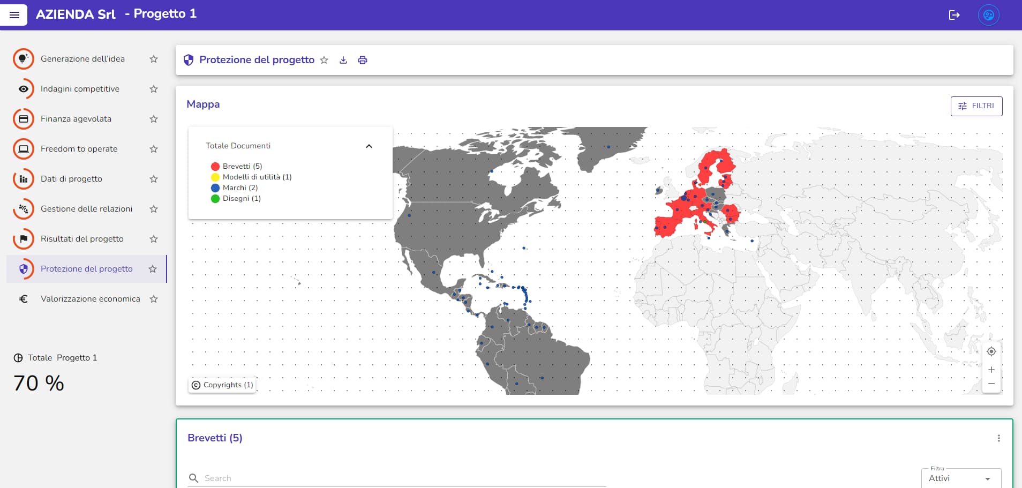Star the Risultati del progetto menu item
Screen dimensions: 1022x488
(154, 239)
